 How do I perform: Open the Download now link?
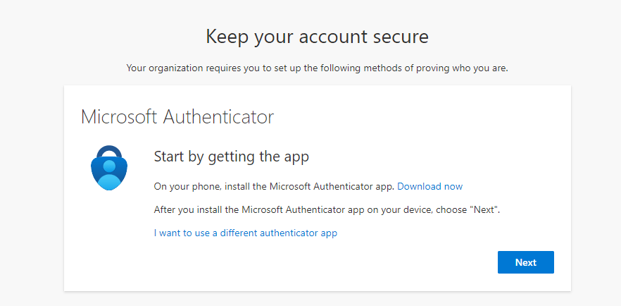point(429,186)
